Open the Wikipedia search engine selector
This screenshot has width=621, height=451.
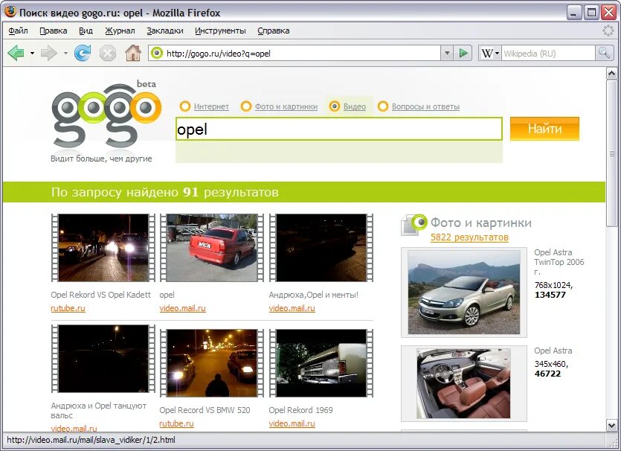tap(490, 53)
